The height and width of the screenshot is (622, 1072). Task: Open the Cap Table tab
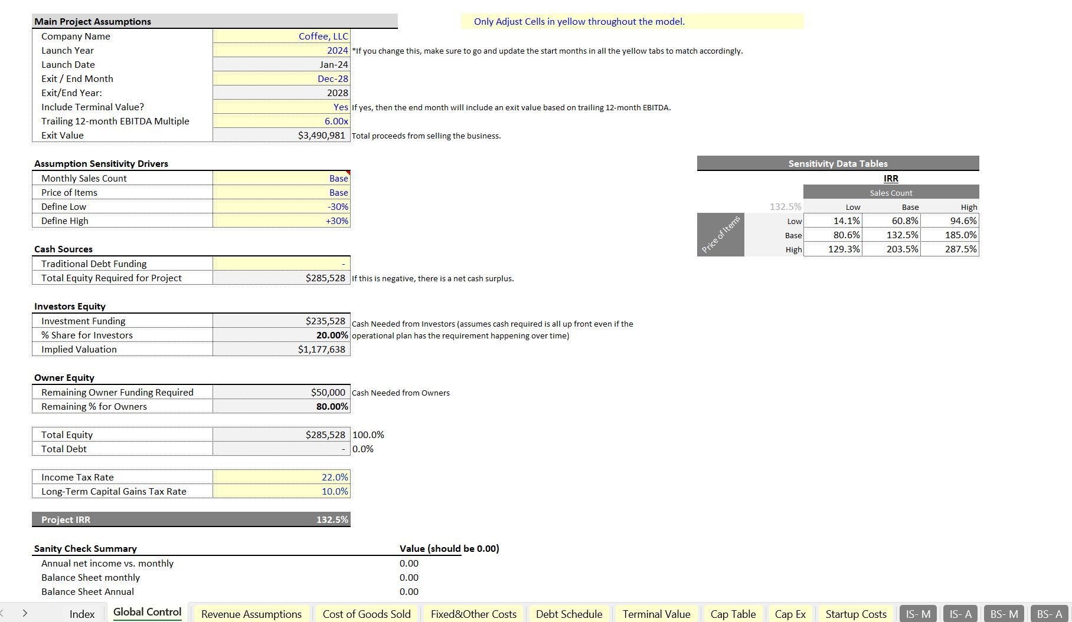[733, 614]
